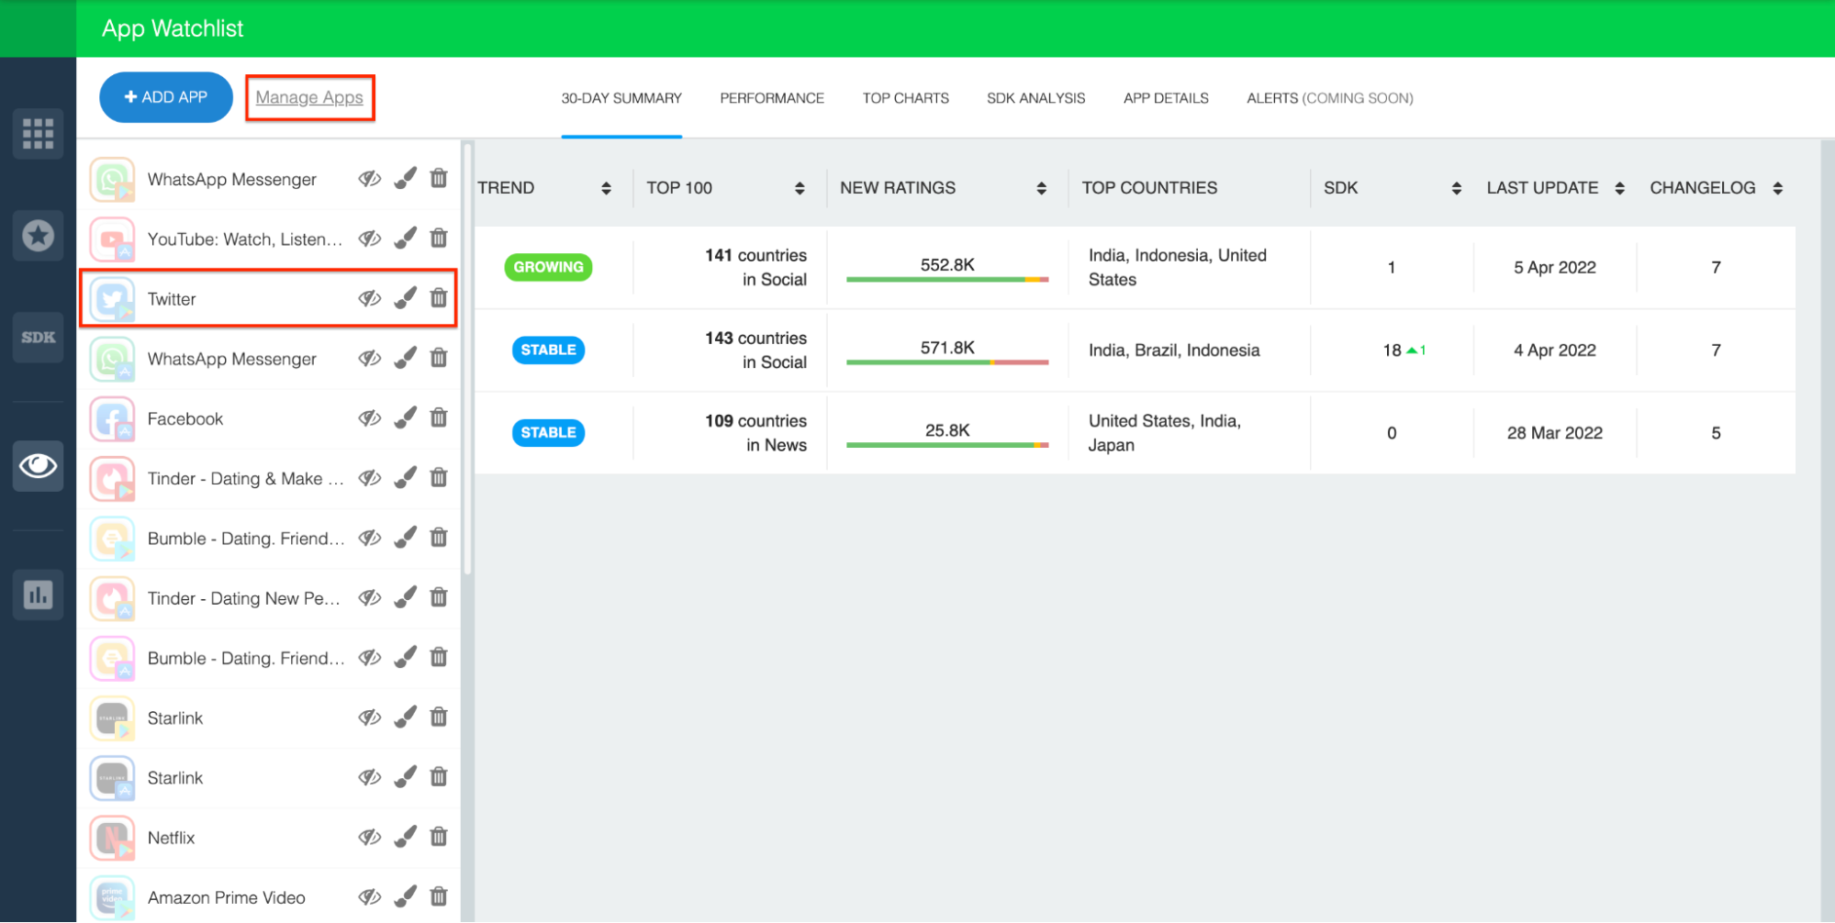Click the paintbrush icon for Netflix
The width and height of the screenshot is (1835, 923).
405,837
